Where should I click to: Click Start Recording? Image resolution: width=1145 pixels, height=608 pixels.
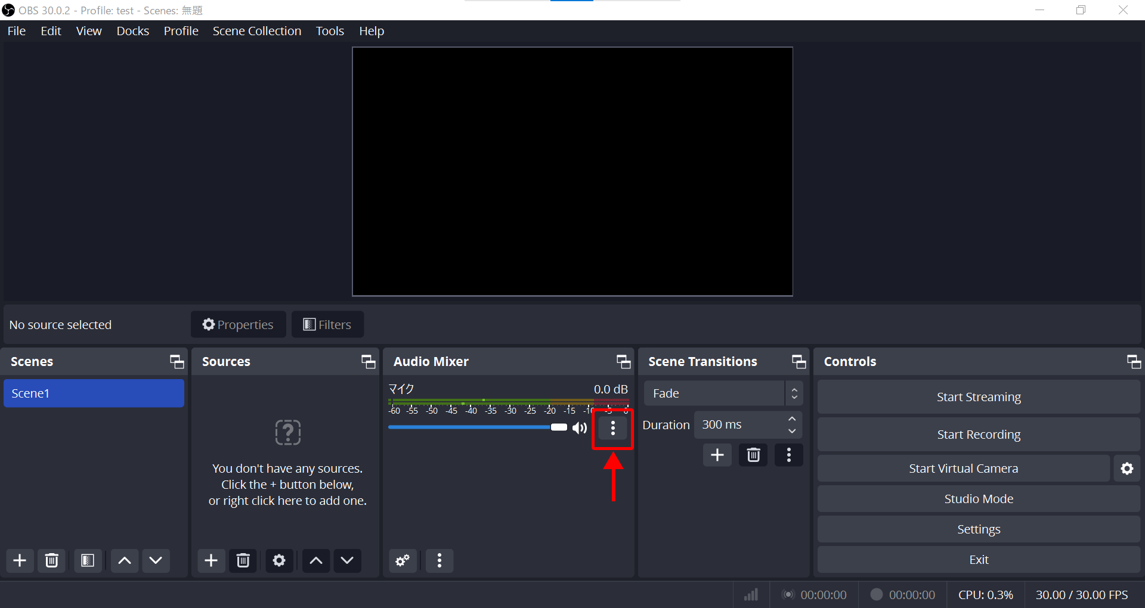tap(978, 434)
